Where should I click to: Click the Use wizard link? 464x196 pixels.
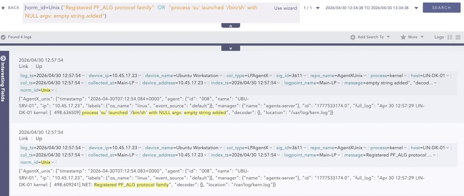click(285, 8)
